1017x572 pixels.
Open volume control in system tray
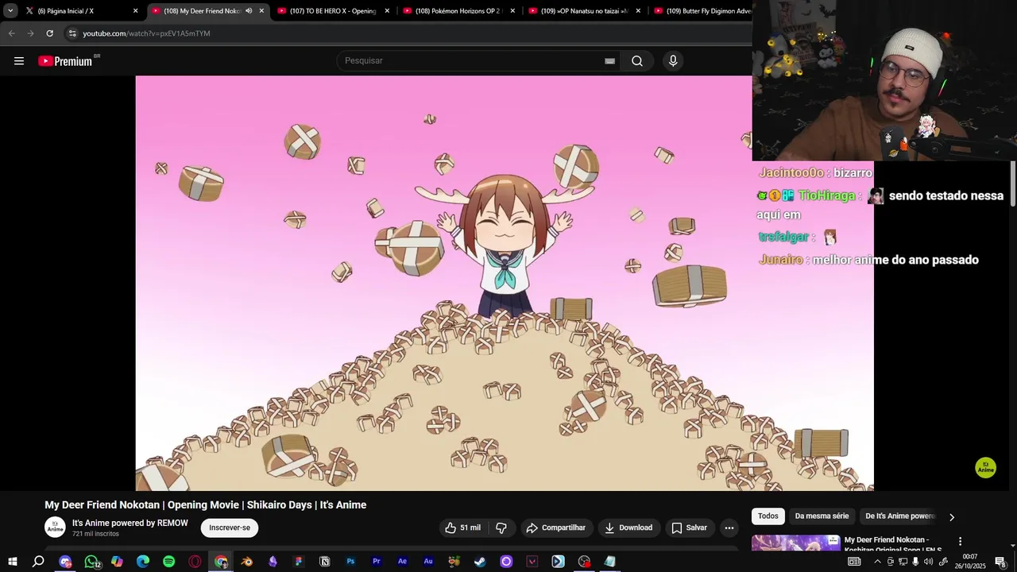click(929, 562)
